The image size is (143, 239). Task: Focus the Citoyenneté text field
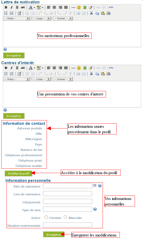coord(67,201)
